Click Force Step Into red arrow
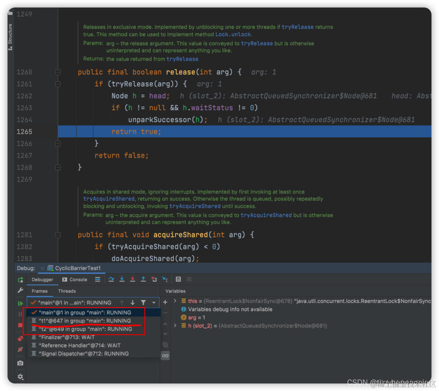The width and height of the screenshot is (439, 391). pos(133,279)
